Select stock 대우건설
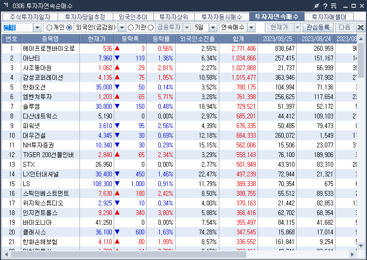 (34, 135)
